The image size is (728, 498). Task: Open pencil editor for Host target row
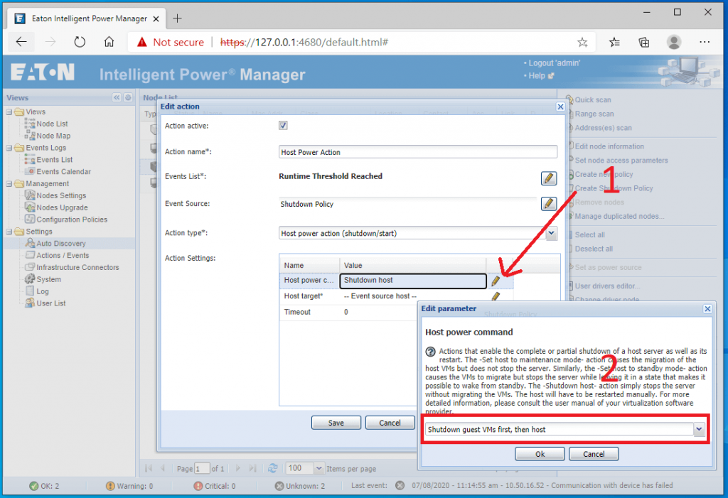pos(496,296)
